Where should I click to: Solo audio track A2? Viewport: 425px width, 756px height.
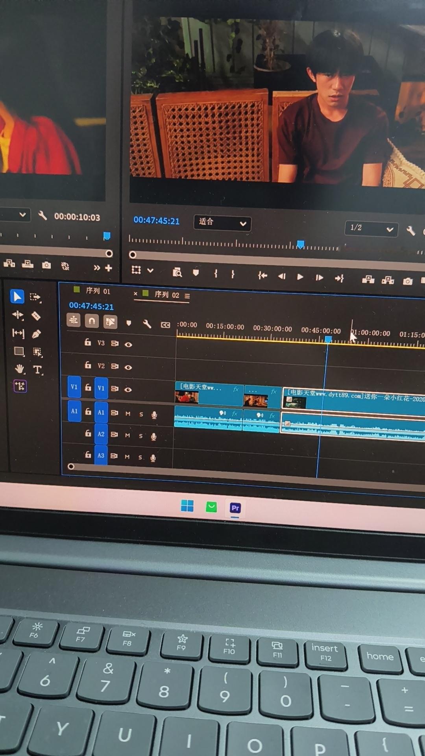[x=141, y=436]
